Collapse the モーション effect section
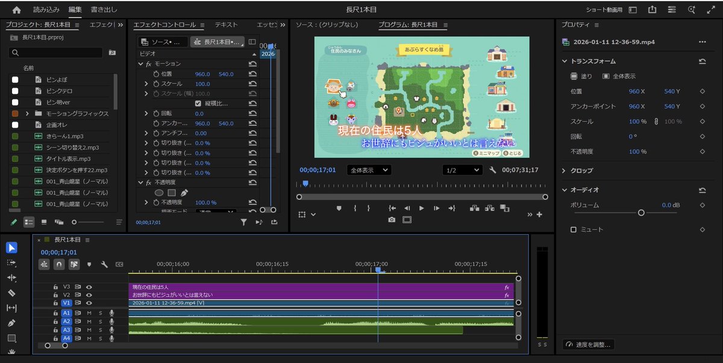 [140, 64]
